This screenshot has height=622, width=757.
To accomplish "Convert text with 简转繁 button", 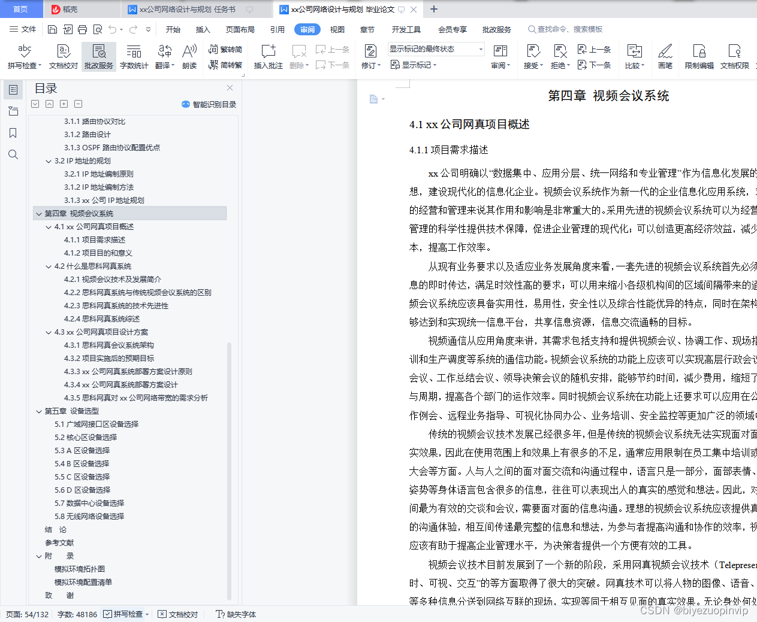I will coord(225,65).
